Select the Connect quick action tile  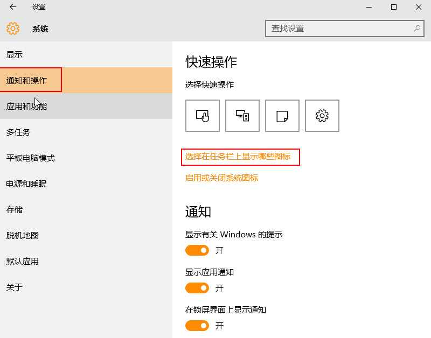tap(242, 116)
